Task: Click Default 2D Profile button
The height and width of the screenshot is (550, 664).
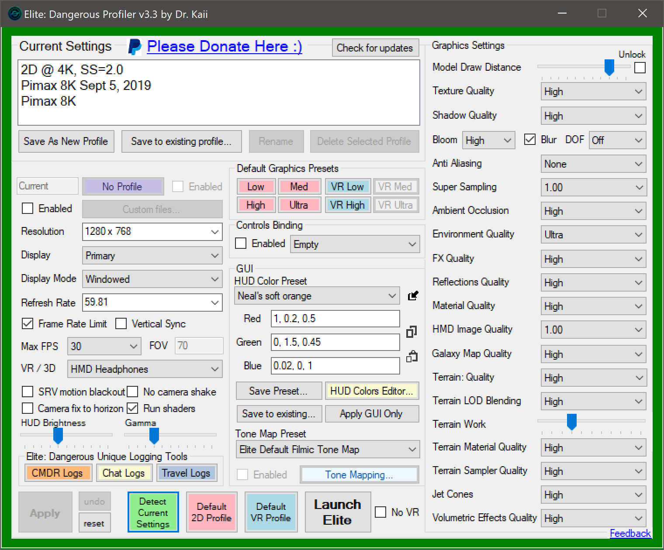Action: pos(211,512)
